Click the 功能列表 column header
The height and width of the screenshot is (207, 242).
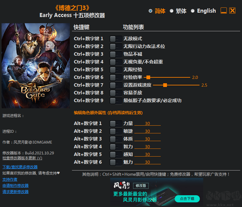(x=133, y=27)
